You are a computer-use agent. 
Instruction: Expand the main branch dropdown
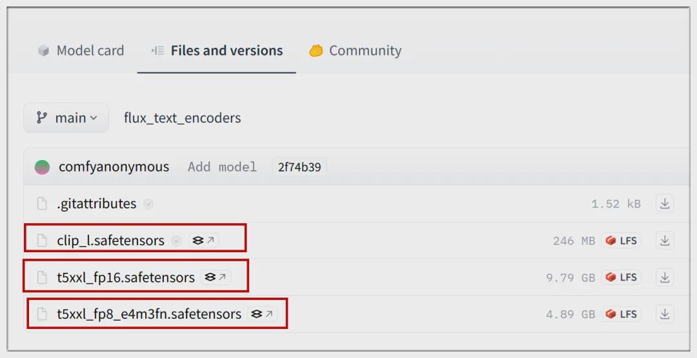pos(66,118)
